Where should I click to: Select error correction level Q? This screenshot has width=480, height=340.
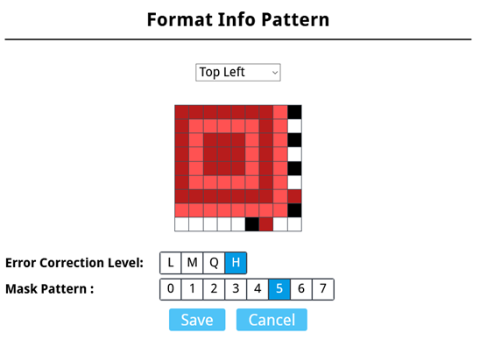point(214,263)
